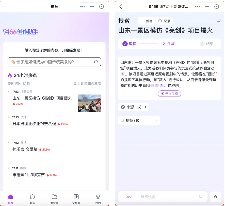Select the 生成 step 2 indicator
Viewport: 225px width, 206px height.
[168, 44]
